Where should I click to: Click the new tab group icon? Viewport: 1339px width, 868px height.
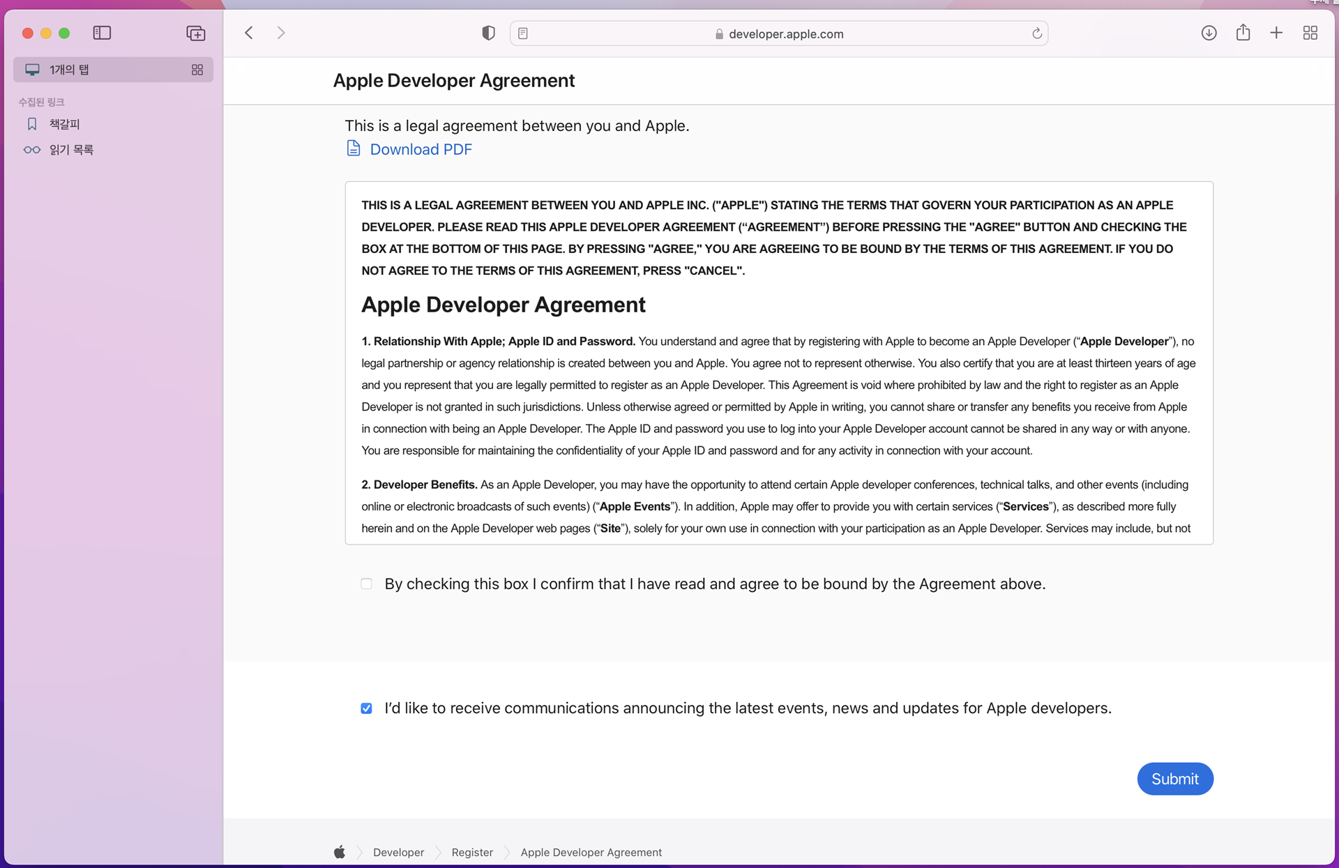[x=196, y=33]
